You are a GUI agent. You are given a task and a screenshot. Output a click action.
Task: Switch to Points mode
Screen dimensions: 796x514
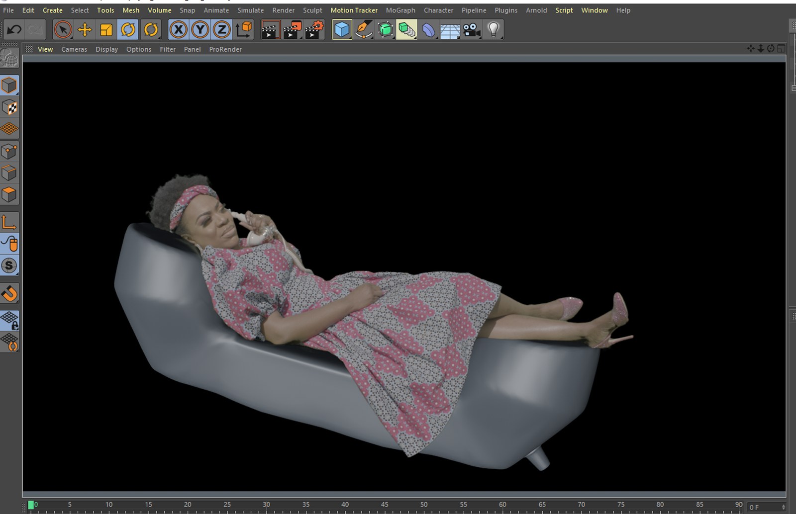point(9,151)
